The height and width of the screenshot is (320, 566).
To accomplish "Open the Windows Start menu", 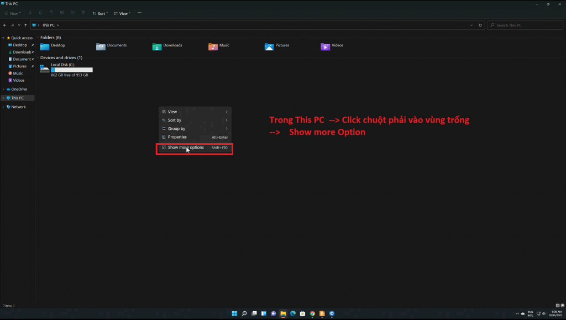I will (234, 313).
